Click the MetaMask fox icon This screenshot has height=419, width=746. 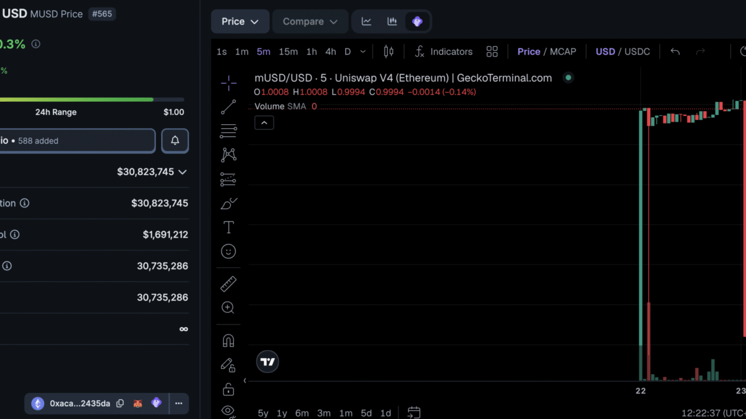click(138, 403)
